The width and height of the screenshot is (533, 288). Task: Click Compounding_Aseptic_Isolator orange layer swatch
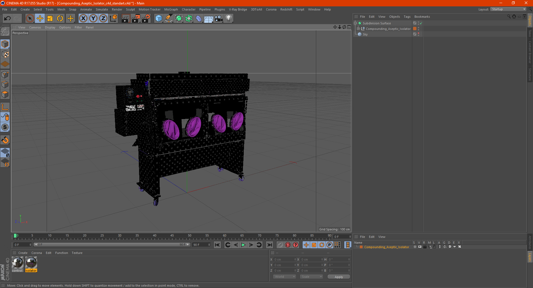point(415,29)
